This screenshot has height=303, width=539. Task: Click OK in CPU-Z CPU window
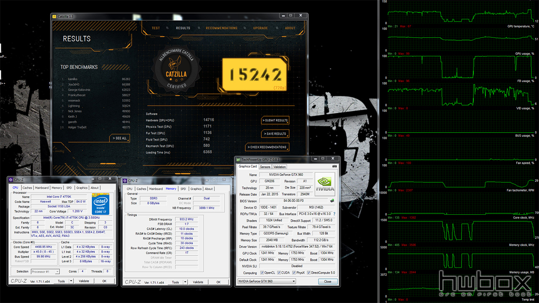pyautogui.click(x=104, y=281)
